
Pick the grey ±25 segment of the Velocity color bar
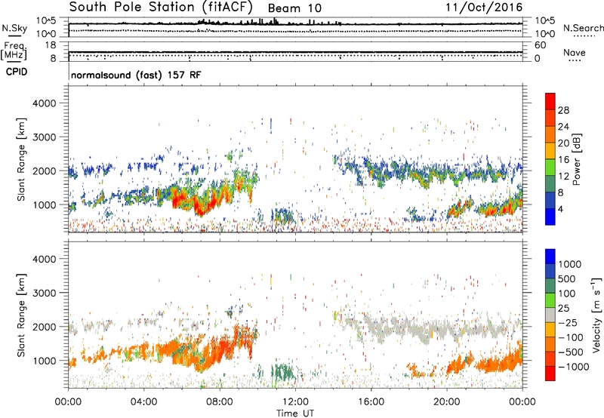pyautogui.click(x=550, y=315)
